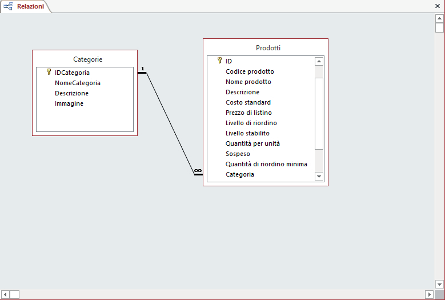Viewport: 445px width, 300px height.
Task: Click the horizontal scrollbar right arrow
Action: tap(429, 294)
